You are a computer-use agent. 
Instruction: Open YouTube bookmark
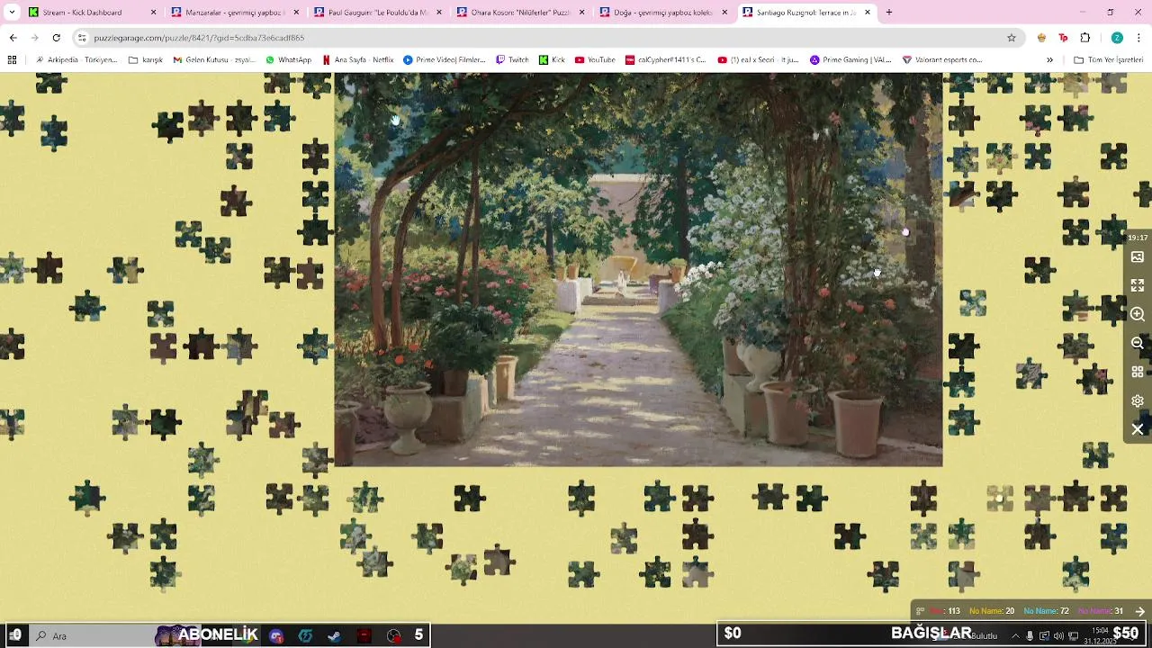[x=595, y=60]
